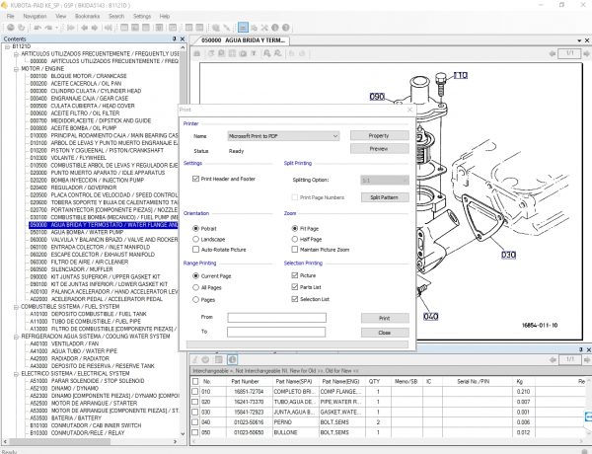Click the home icon at toolbar start
Screen dimensions: 592x454
point(9,28)
